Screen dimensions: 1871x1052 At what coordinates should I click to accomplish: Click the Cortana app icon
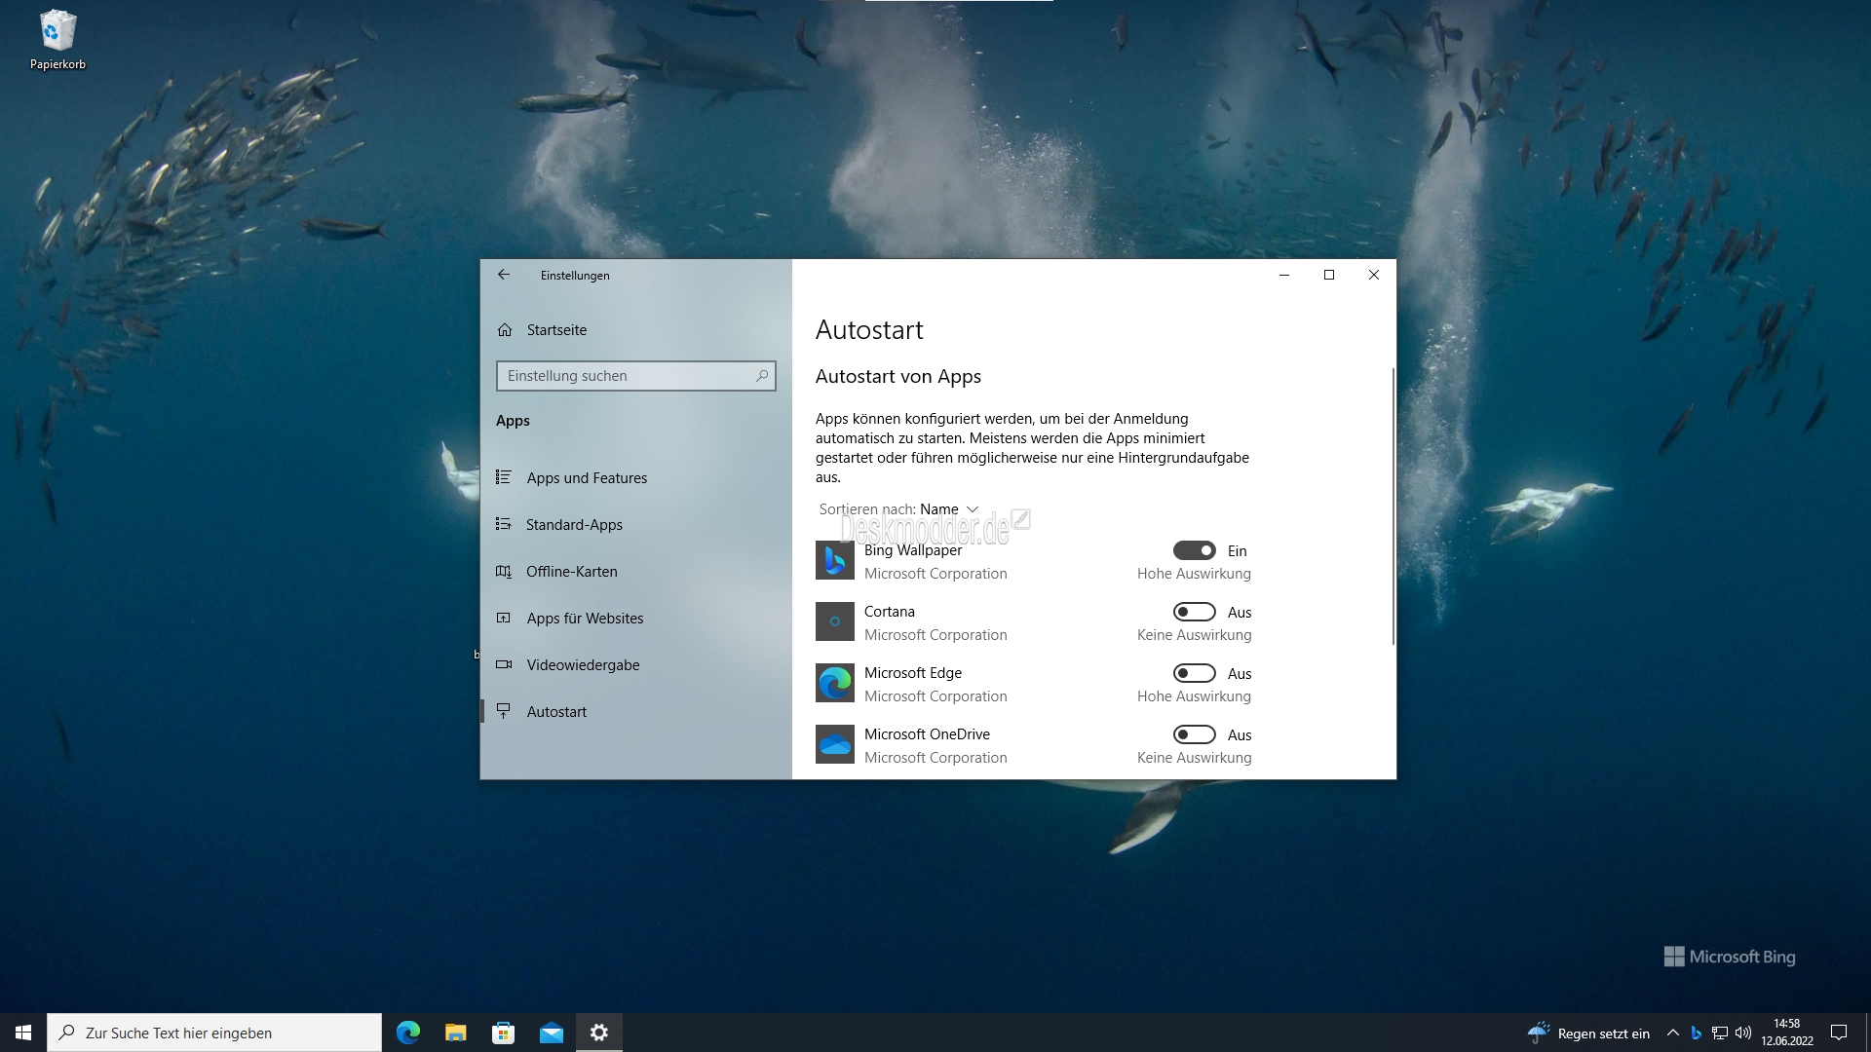(x=835, y=621)
